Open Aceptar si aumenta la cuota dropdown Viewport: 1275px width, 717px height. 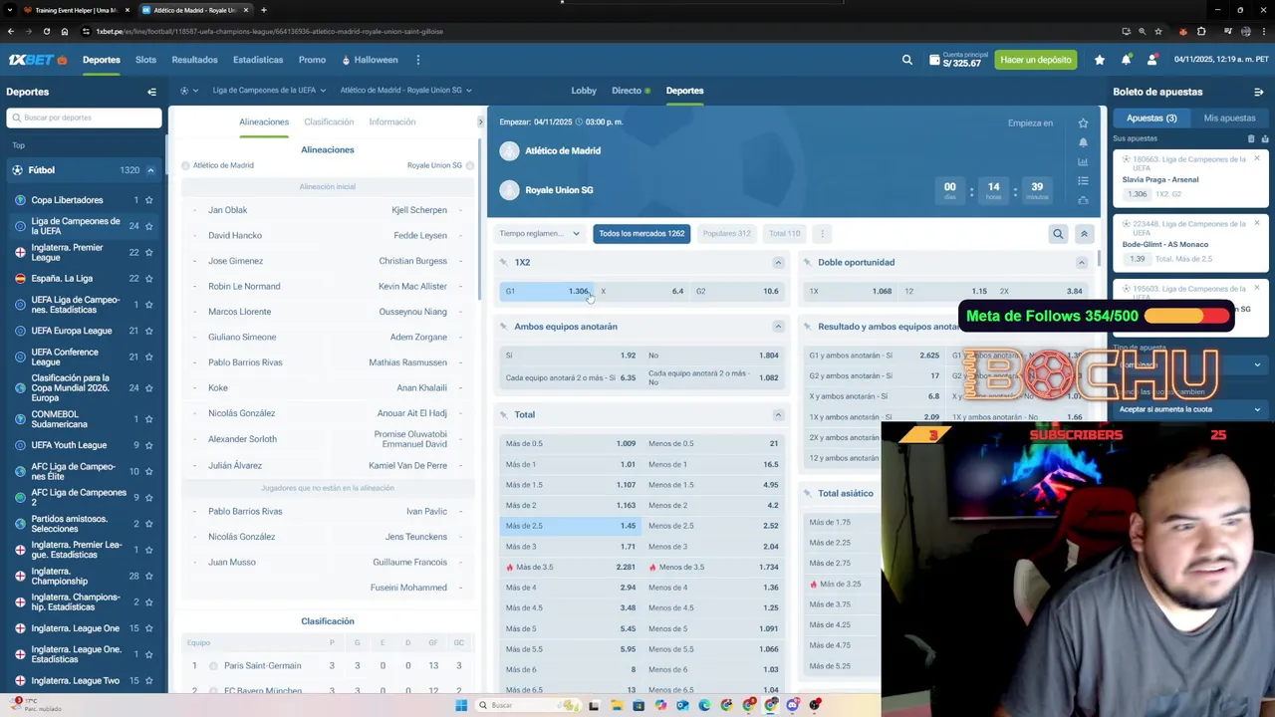click(1190, 409)
